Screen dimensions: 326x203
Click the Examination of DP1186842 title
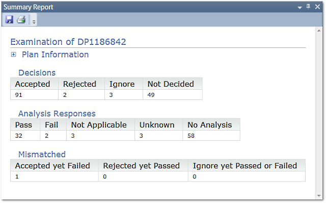tap(68, 42)
